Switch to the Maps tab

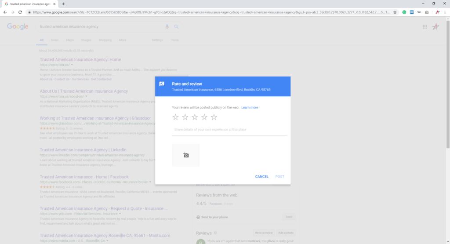coord(70,40)
